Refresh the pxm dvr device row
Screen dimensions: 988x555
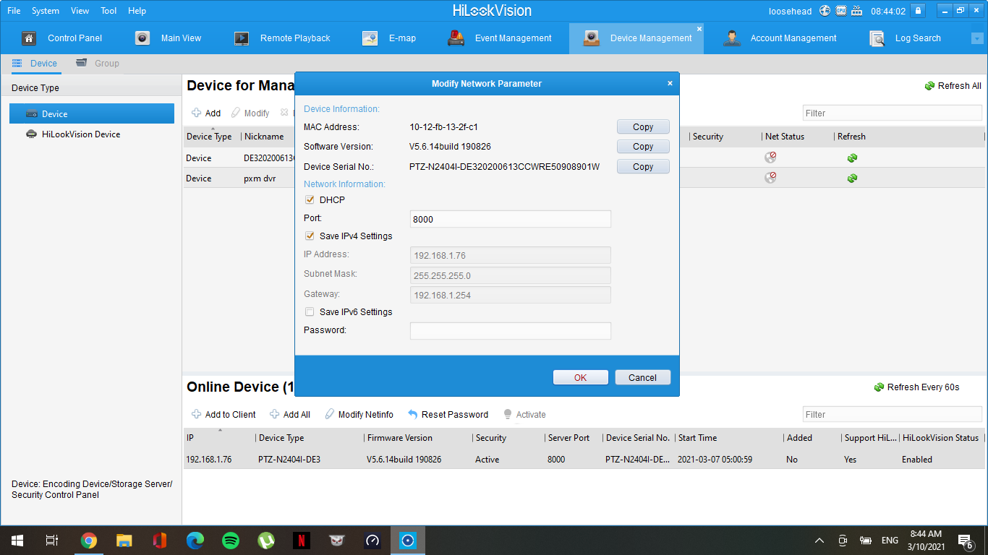[852, 178]
